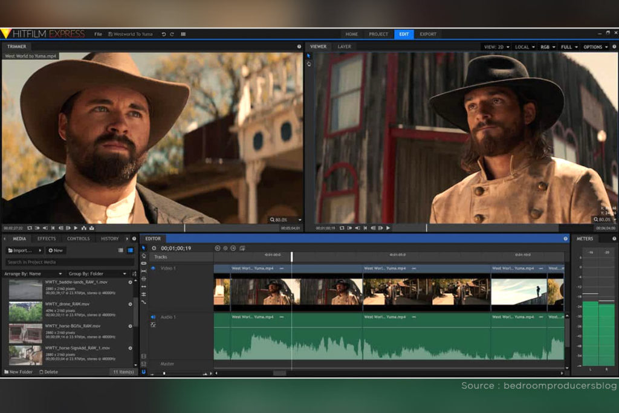619x413 pixels.
Task: Toggle sort order in Media panel
Action: click(x=134, y=274)
